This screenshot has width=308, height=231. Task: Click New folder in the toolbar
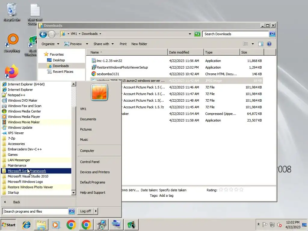point(139,44)
